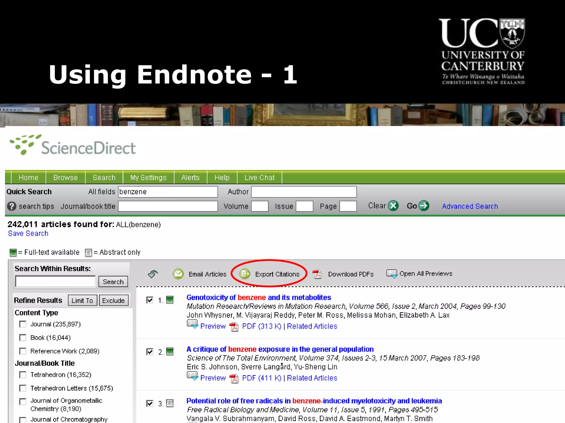This screenshot has width=565, height=423.
Task: Open Genotoxicity of benzene and its metabolites article
Action: (259, 297)
